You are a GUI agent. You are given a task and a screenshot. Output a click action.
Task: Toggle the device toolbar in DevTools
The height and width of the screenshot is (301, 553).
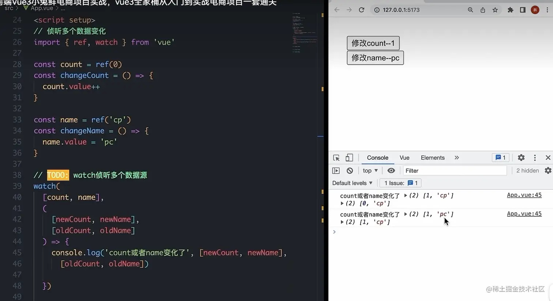(x=349, y=158)
